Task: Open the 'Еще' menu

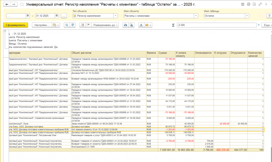Action: pos(267,25)
